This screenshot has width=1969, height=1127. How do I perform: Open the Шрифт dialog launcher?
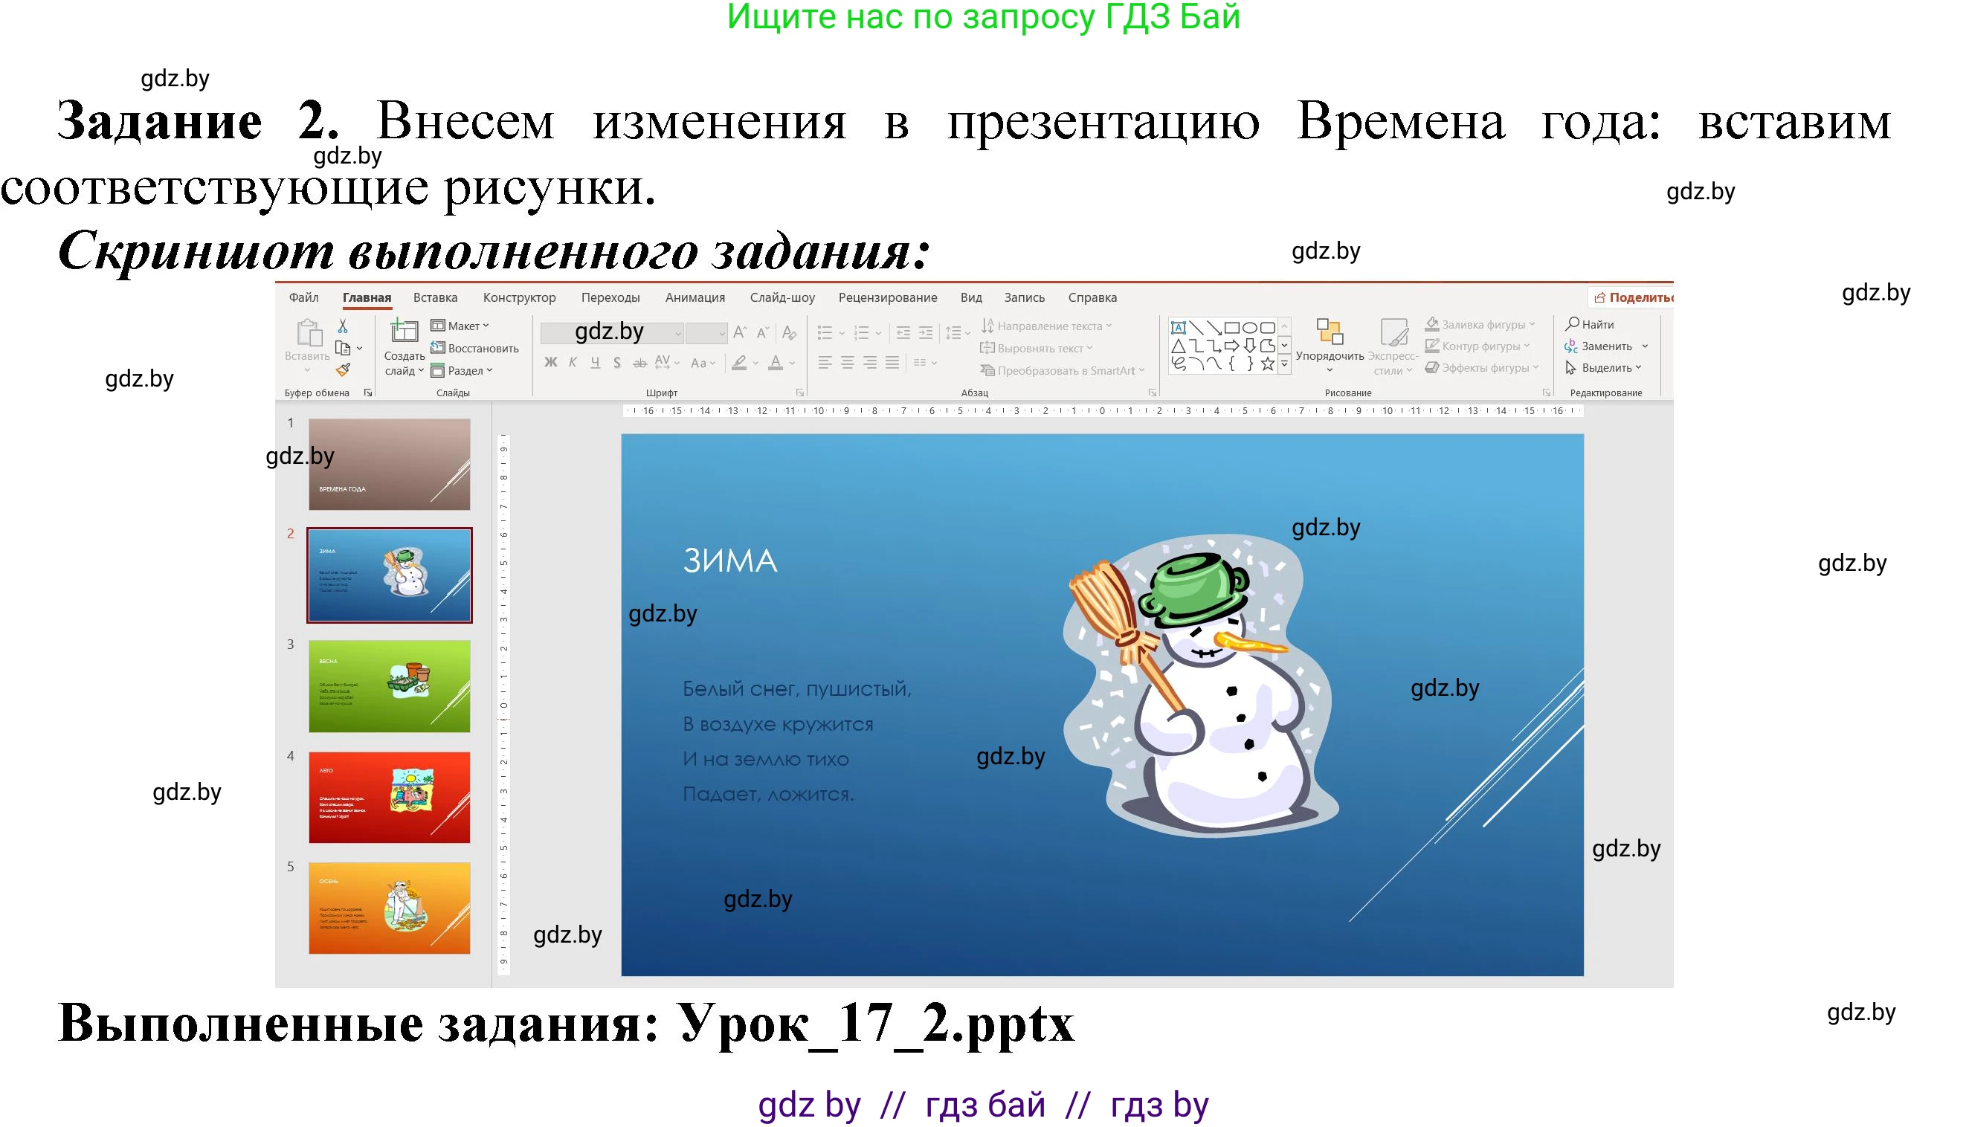tap(799, 393)
